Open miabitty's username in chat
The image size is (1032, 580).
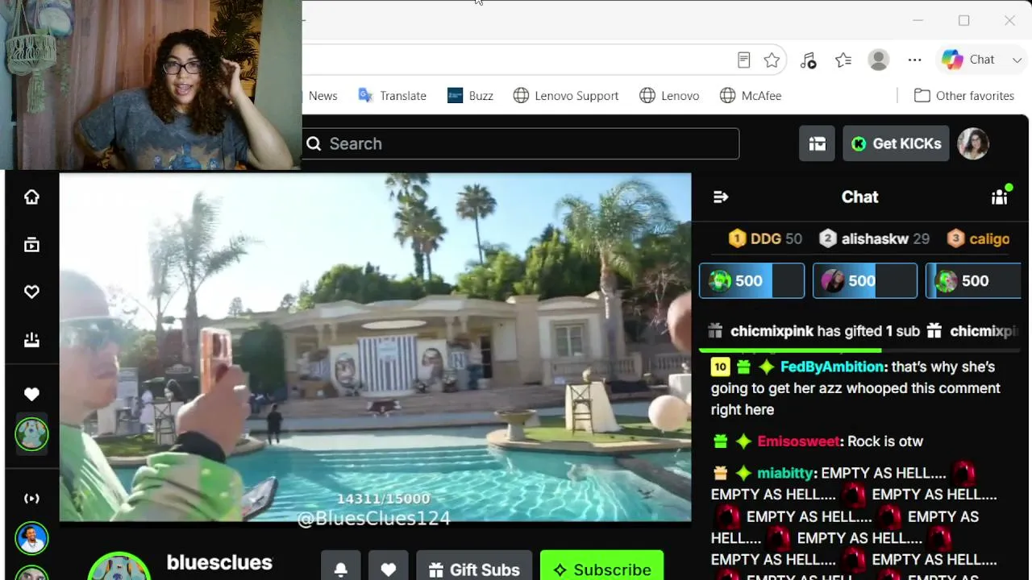786,473
